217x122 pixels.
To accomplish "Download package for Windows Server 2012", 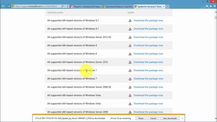I will (x=149, y=62).
